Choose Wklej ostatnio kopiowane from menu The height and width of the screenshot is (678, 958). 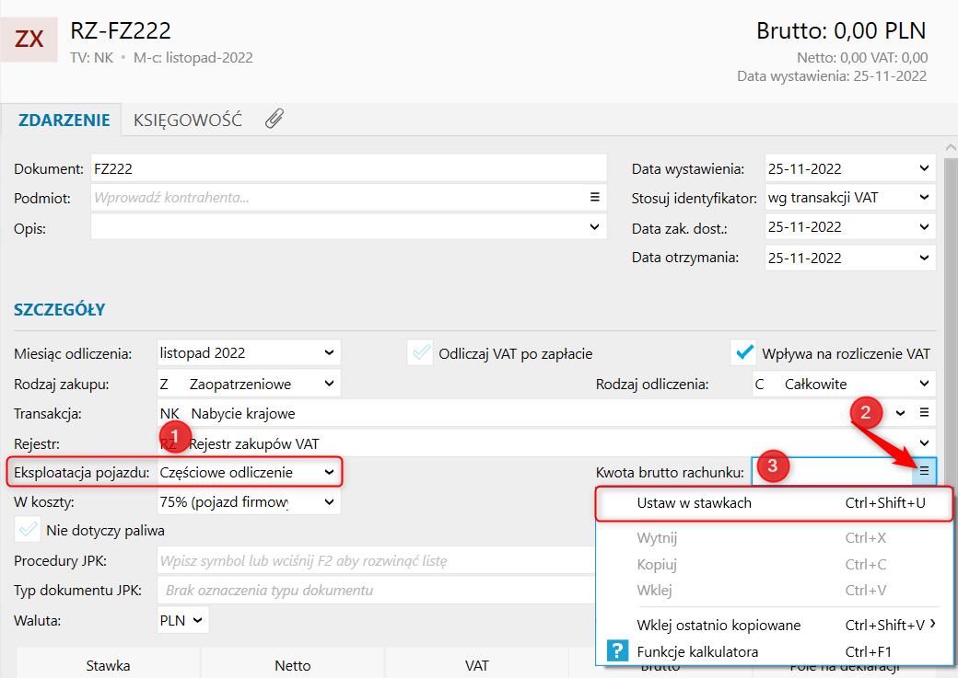point(718,626)
